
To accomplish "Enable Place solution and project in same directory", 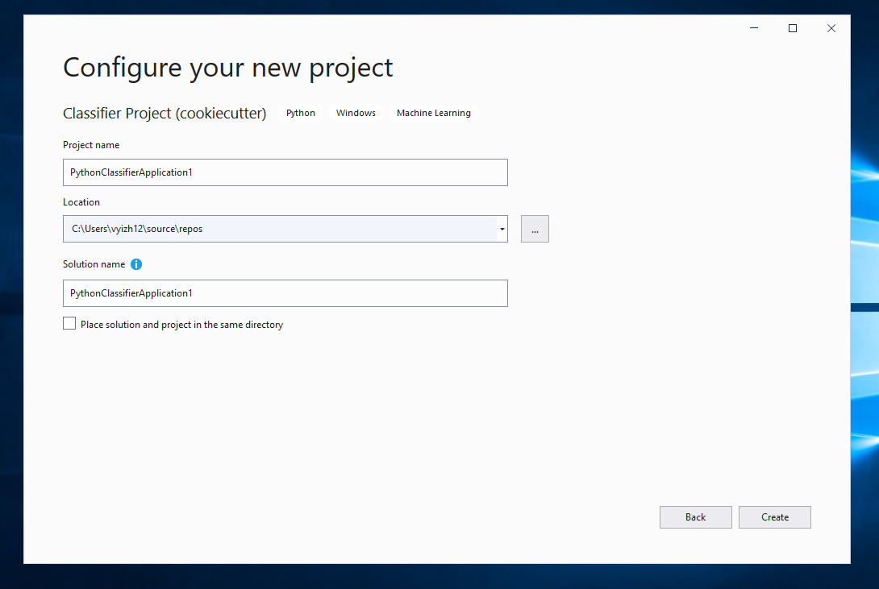I will click(69, 324).
